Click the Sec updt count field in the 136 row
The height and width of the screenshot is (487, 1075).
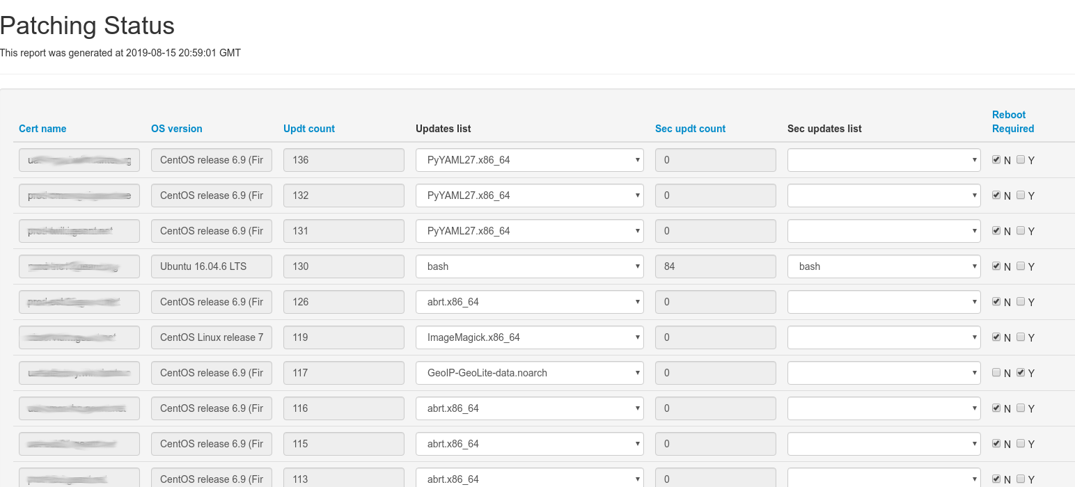coord(716,160)
